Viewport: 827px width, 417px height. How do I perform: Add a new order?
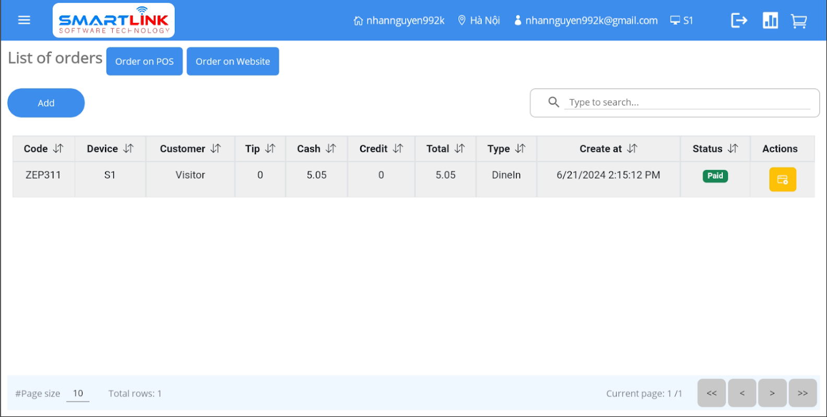46,103
